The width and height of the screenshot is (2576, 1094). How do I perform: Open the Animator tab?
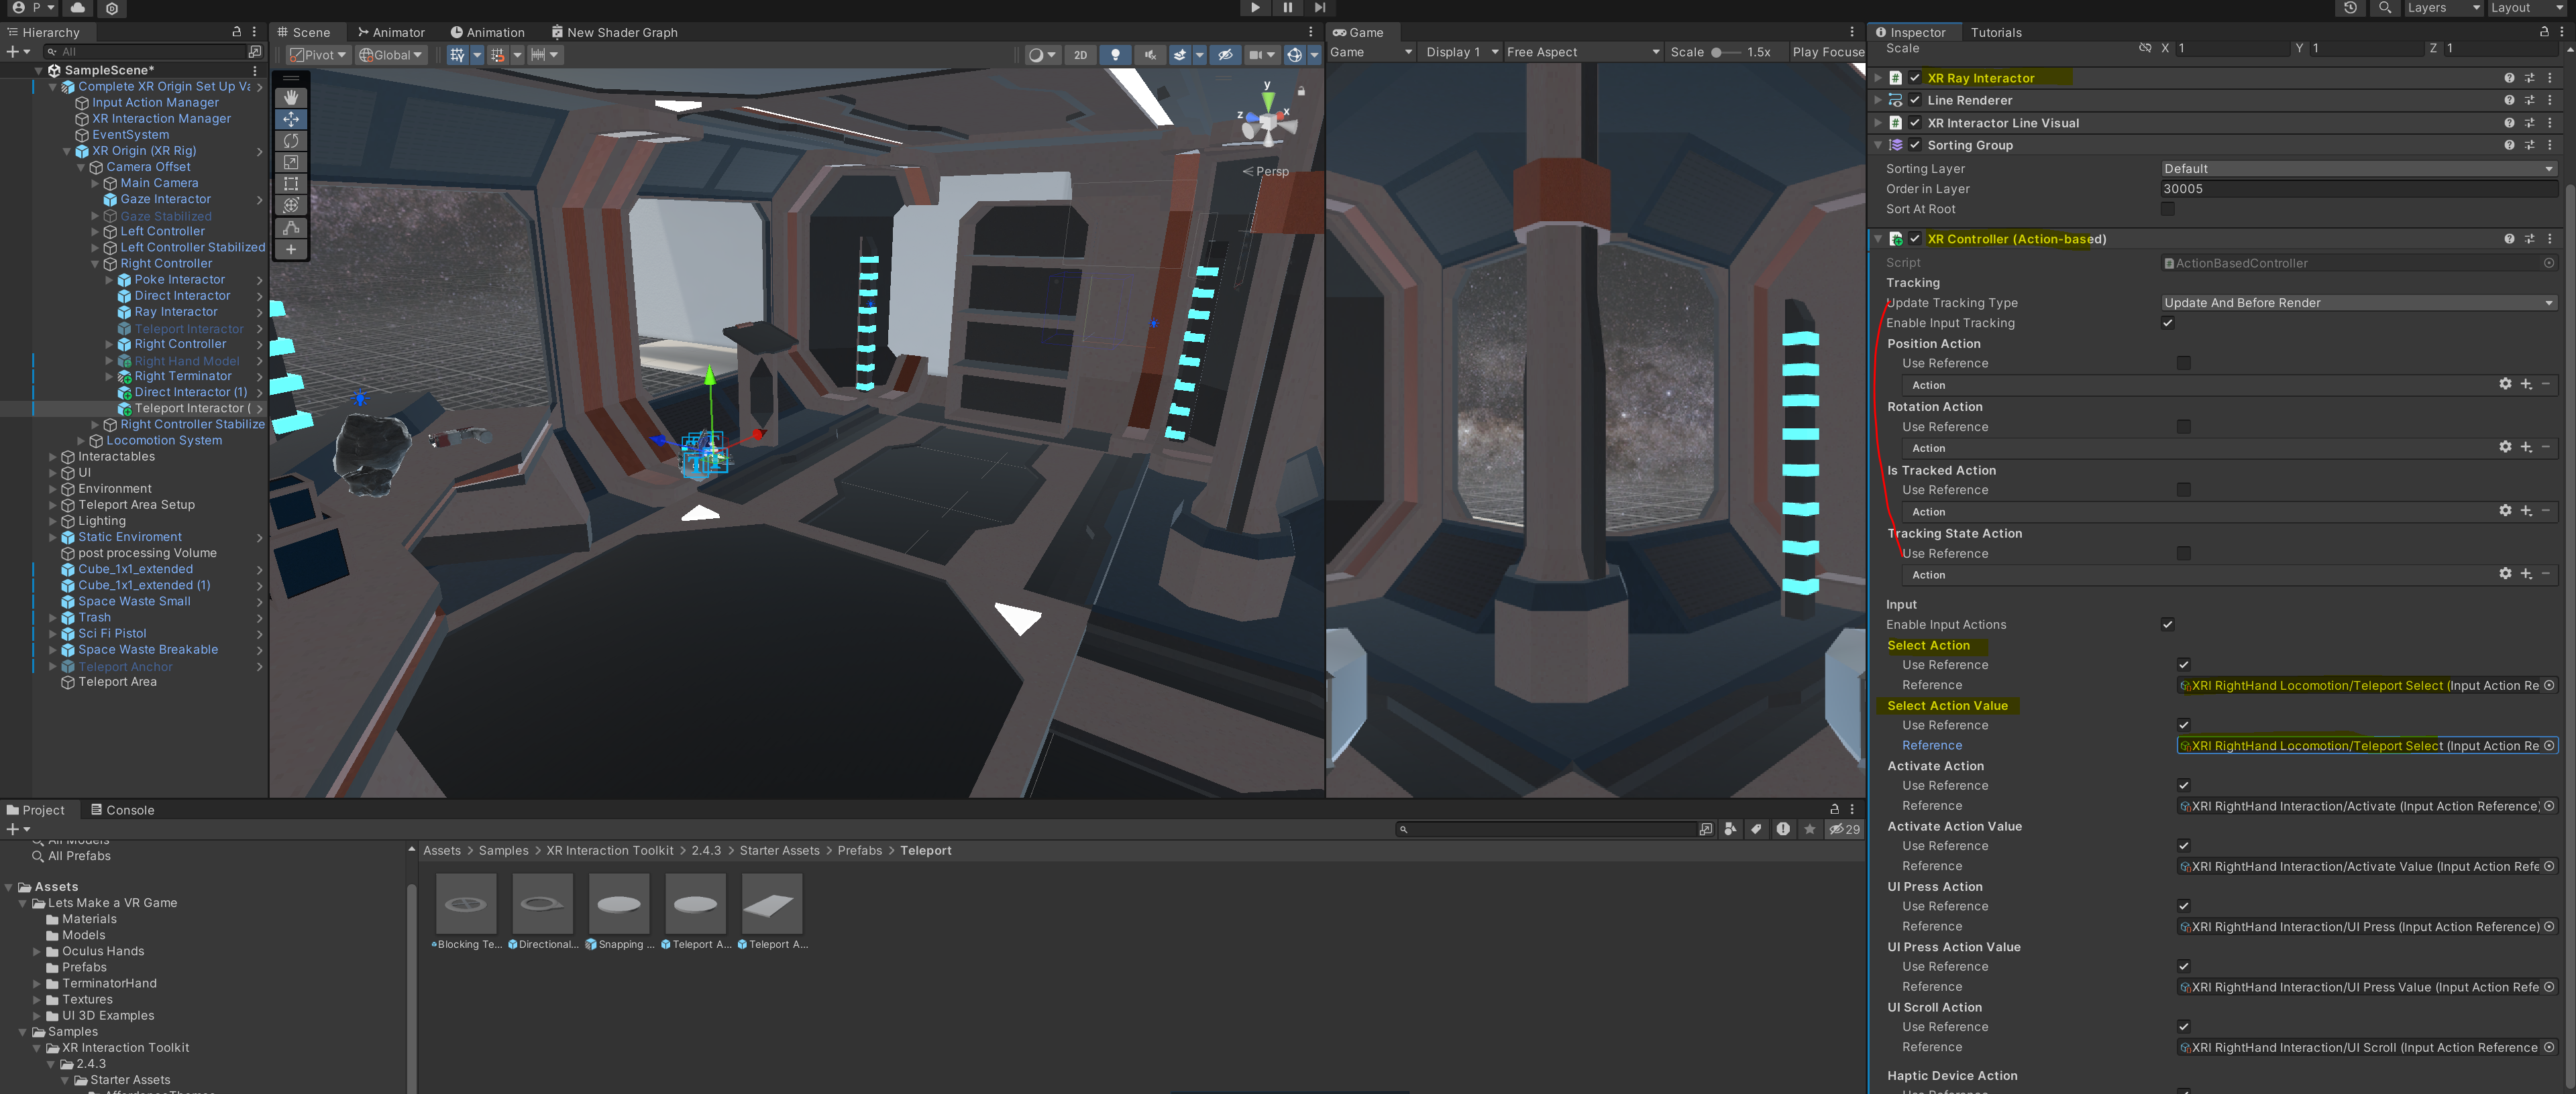[x=391, y=32]
